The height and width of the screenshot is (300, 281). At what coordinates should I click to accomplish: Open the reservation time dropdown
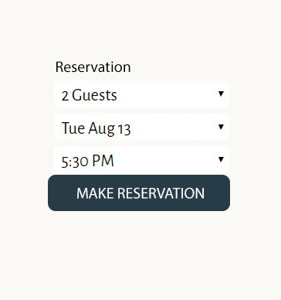coord(141,160)
